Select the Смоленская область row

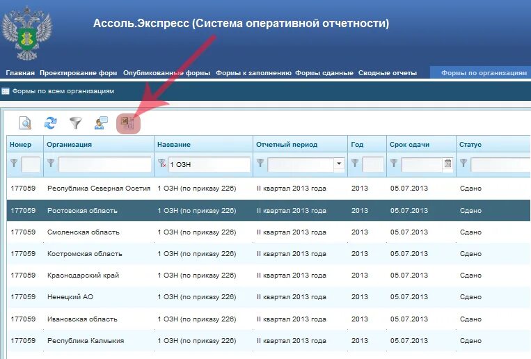pyautogui.click(x=269, y=232)
